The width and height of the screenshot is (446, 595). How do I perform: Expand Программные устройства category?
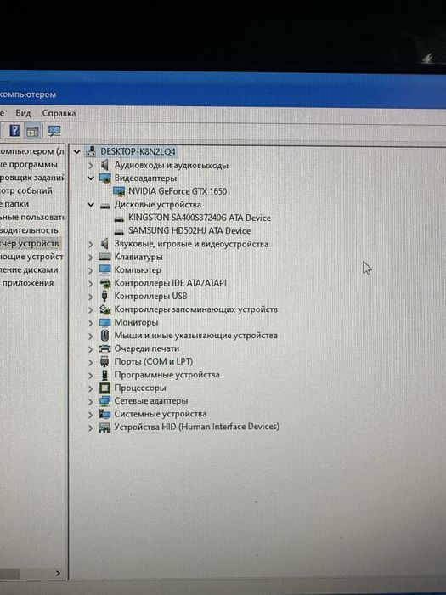click(x=91, y=376)
